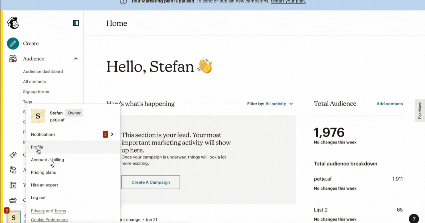Click the Audience contacts icon
The width and height of the screenshot is (425, 223).
click(x=13, y=59)
